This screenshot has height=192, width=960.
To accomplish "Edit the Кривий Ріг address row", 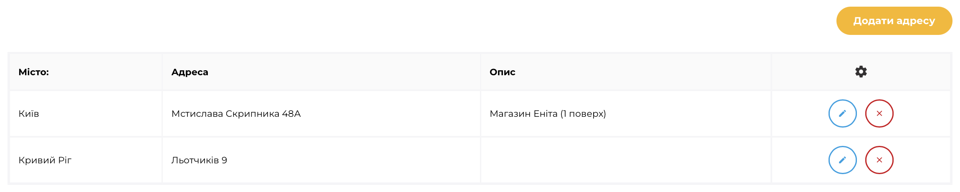I will pos(842,160).
